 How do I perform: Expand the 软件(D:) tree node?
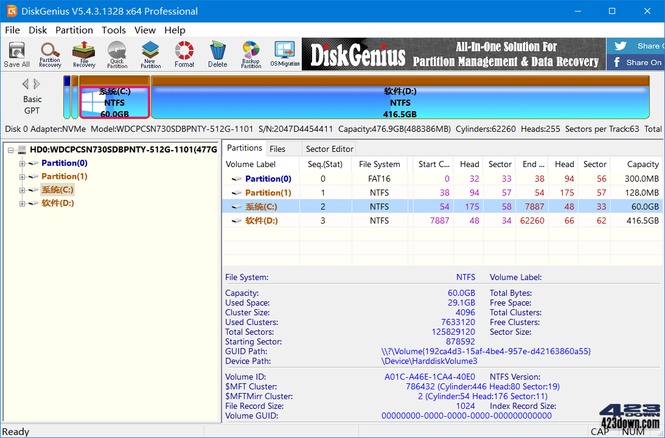tap(21, 202)
